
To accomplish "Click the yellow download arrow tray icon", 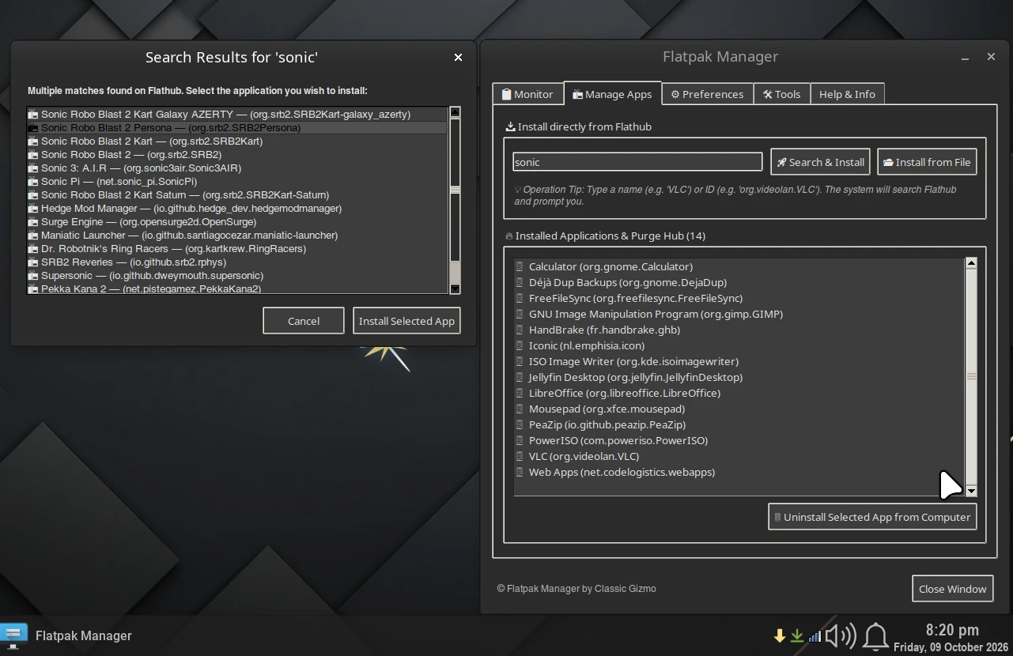I will (x=780, y=635).
